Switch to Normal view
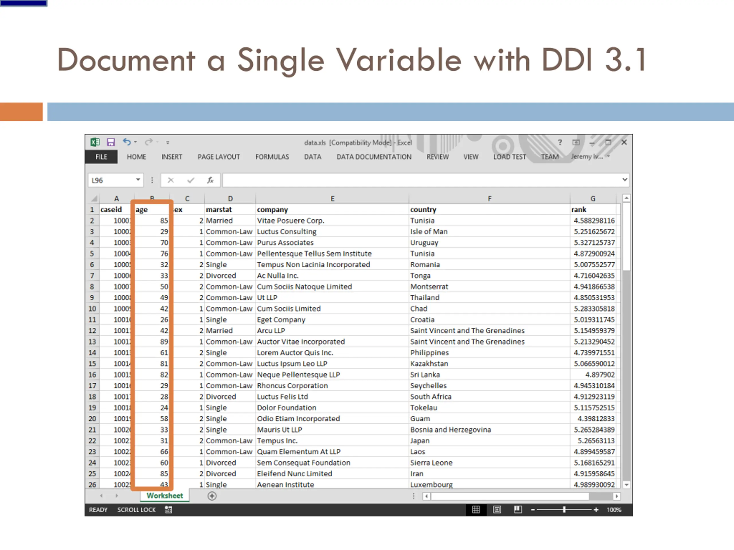Viewport: 734px width, 550px height. 476,510
